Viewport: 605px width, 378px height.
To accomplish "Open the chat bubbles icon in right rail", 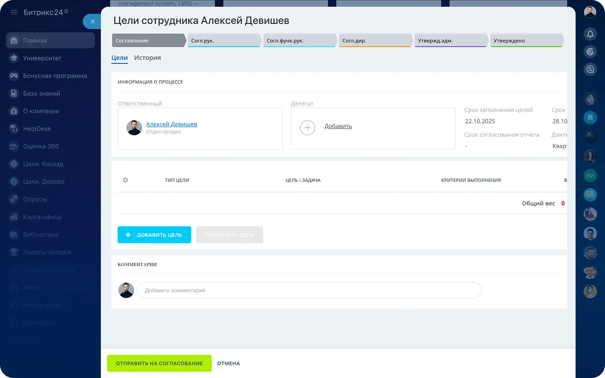I will (x=590, y=195).
